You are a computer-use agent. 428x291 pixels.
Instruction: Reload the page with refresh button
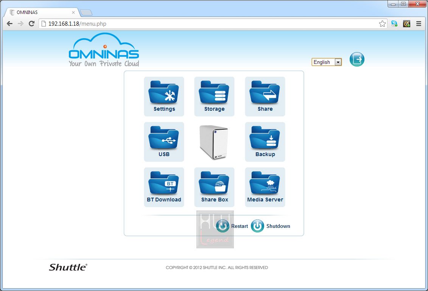pyautogui.click(x=32, y=24)
